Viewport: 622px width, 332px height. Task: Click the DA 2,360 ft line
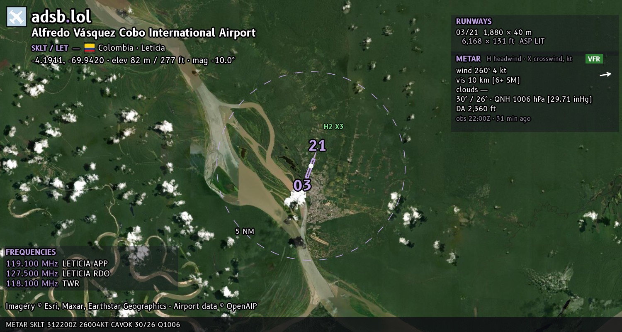476,109
